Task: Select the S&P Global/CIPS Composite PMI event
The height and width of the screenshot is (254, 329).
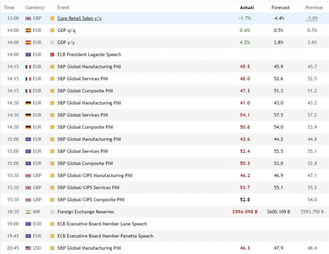Action: 91,200
